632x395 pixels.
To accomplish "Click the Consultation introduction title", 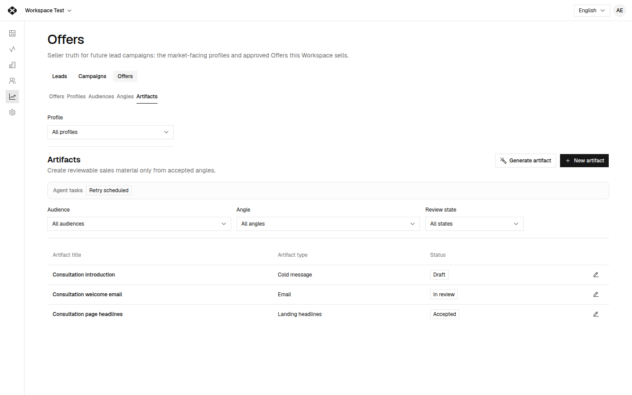I will click(x=84, y=275).
